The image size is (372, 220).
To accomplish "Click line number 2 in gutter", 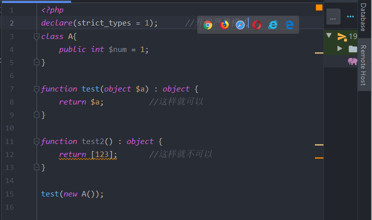I will click(x=12, y=23).
